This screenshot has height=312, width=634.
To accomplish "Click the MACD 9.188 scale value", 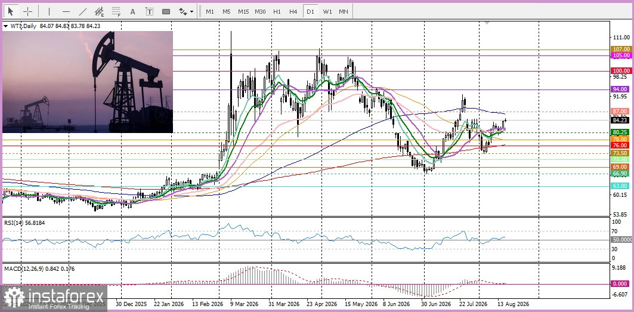I will (x=620, y=268).
